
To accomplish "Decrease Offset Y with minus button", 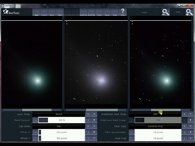I will pos(35,138).
